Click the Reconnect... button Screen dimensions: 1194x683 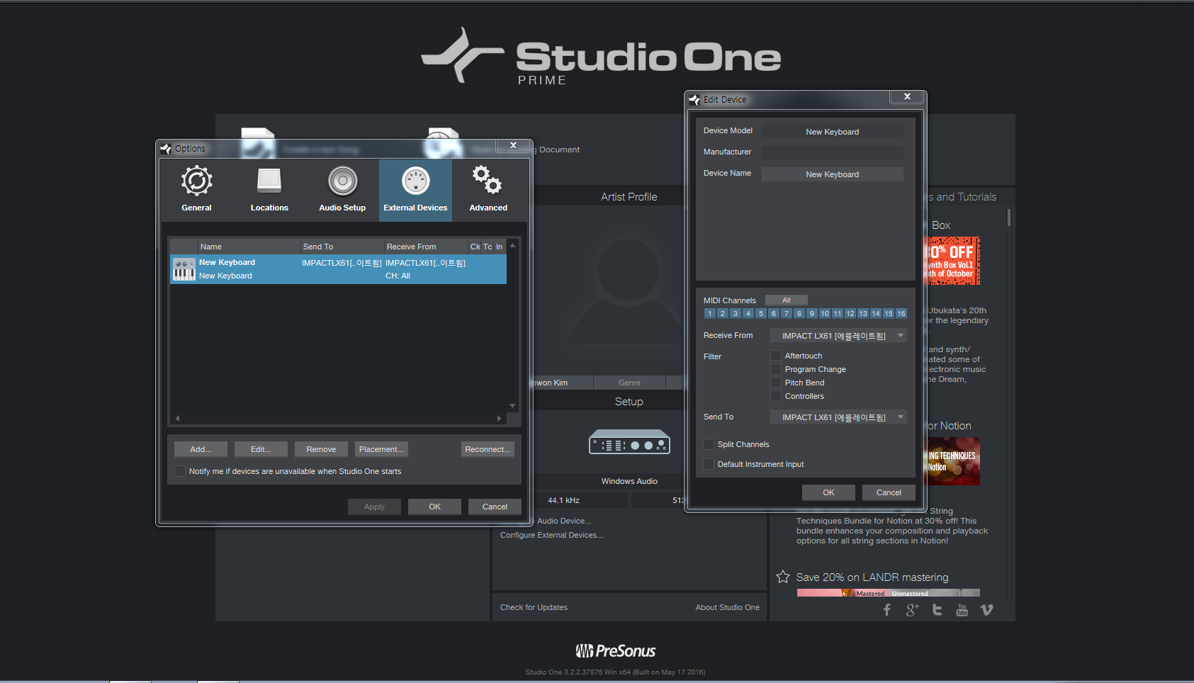488,449
